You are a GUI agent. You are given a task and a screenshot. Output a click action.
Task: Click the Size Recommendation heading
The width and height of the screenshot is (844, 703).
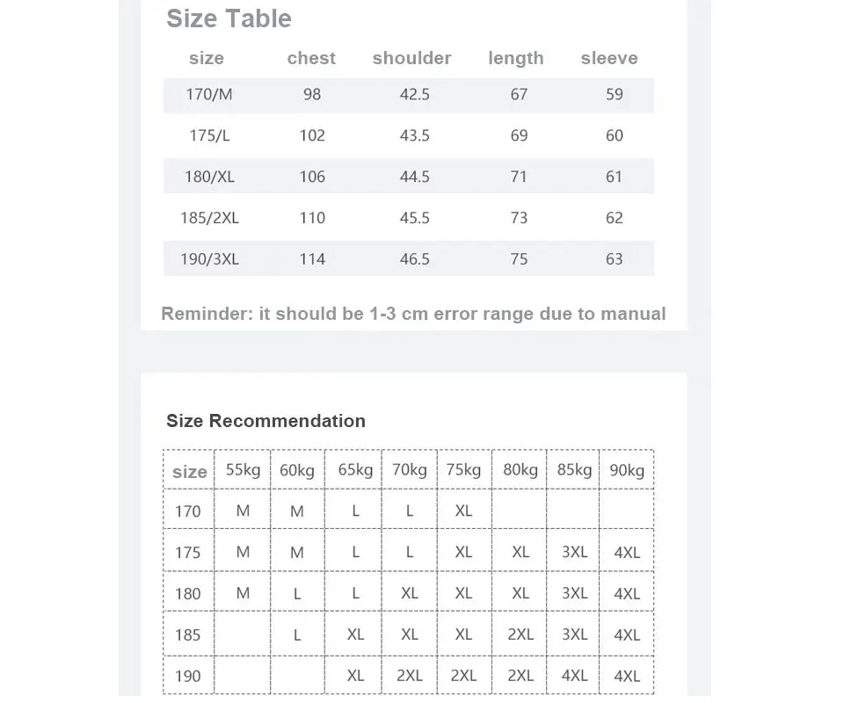(266, 421)
